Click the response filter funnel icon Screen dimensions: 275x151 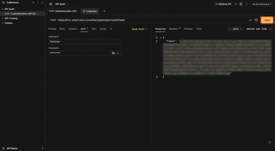[x=270, y=142]
